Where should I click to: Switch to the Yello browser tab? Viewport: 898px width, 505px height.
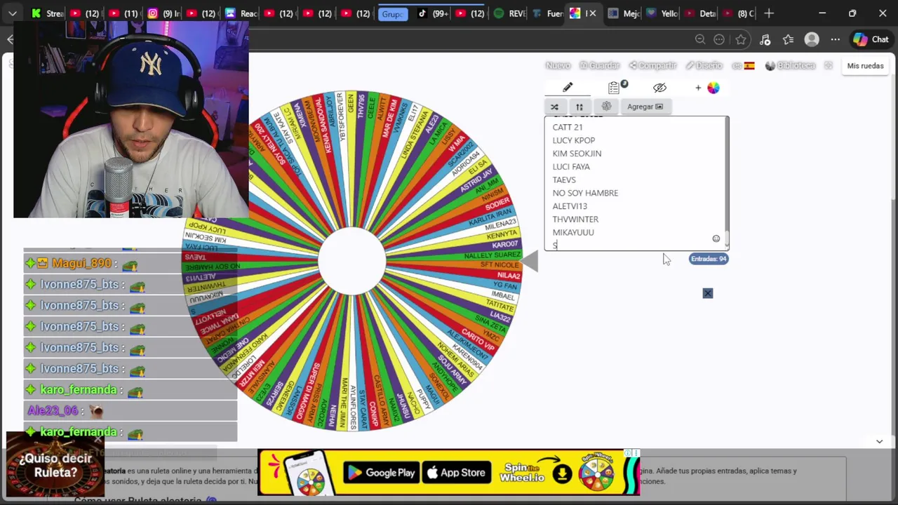[x=662, y=13]
